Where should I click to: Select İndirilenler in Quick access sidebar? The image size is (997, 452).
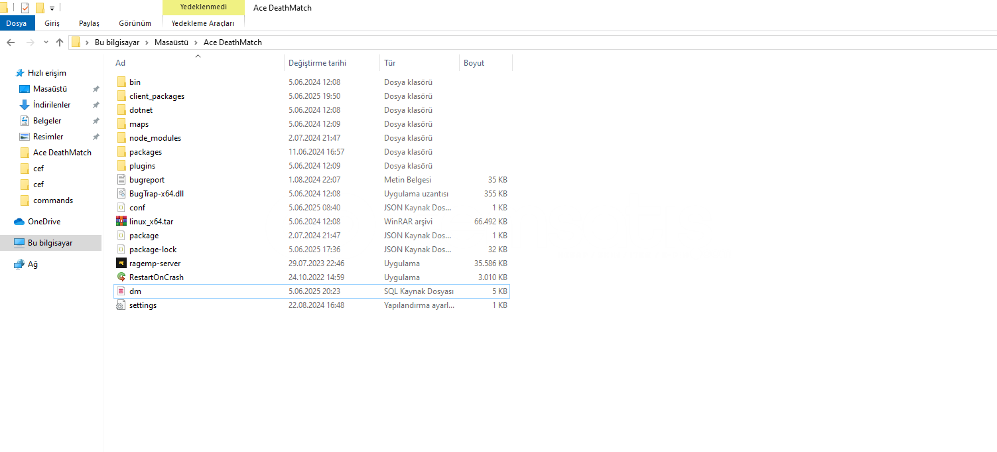52,105
